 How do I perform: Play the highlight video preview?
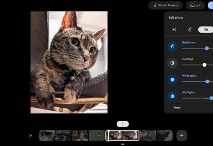(30, 135)
